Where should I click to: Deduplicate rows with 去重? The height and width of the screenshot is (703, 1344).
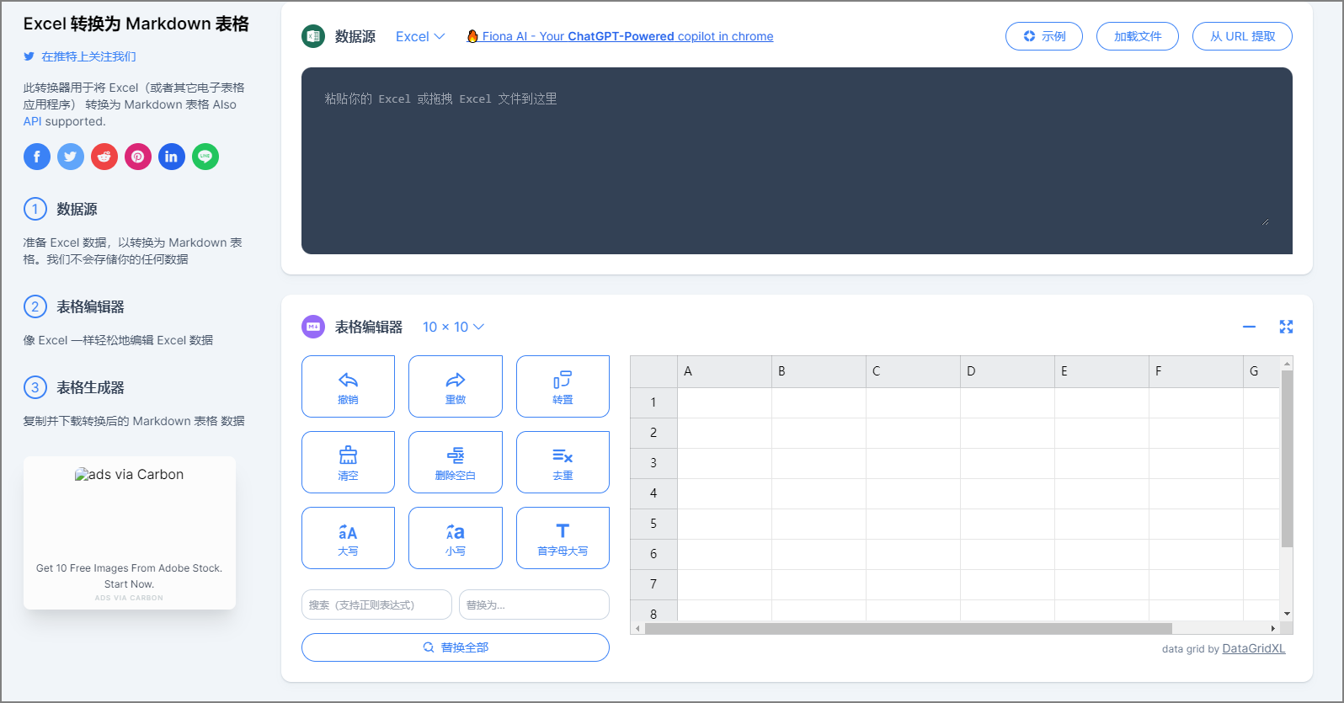pyautogui.click(x=563, y=462)
